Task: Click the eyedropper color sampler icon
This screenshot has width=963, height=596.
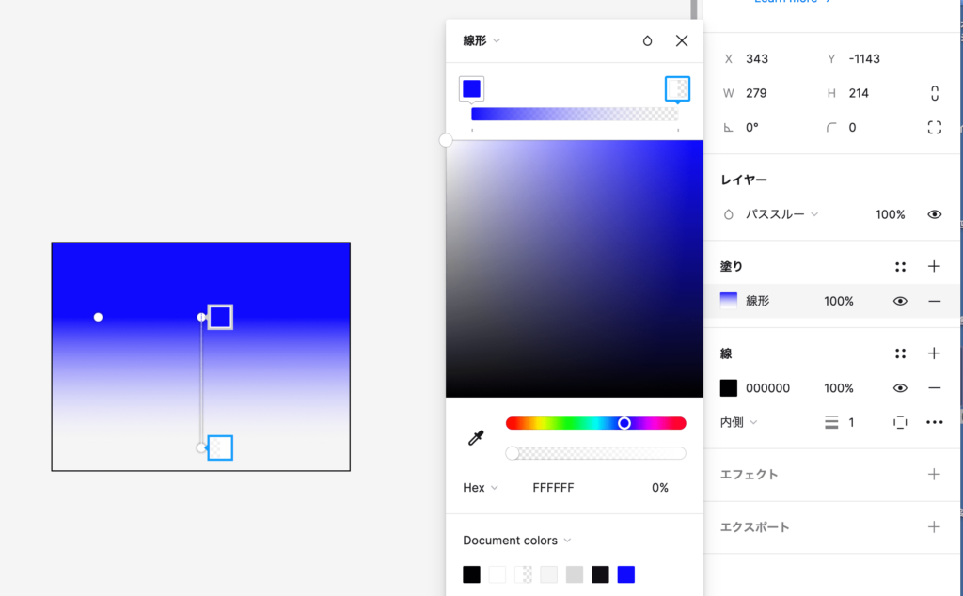Action: pos(476,438)
